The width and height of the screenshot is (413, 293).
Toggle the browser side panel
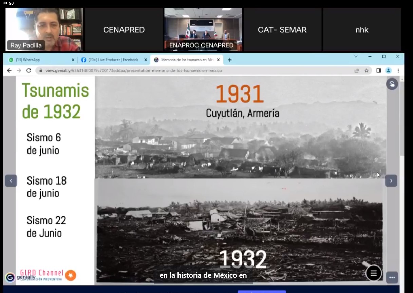378,71
